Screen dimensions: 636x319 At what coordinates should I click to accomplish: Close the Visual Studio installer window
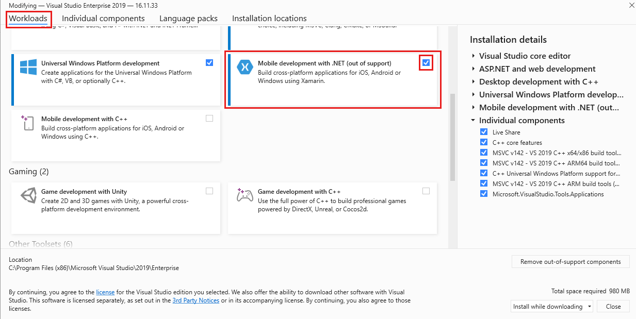pyautogui.click(x=631, y=5)
